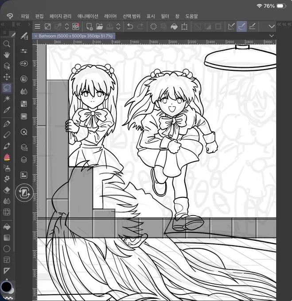Collapse the second palette dock double arrow

coord(19,24)
